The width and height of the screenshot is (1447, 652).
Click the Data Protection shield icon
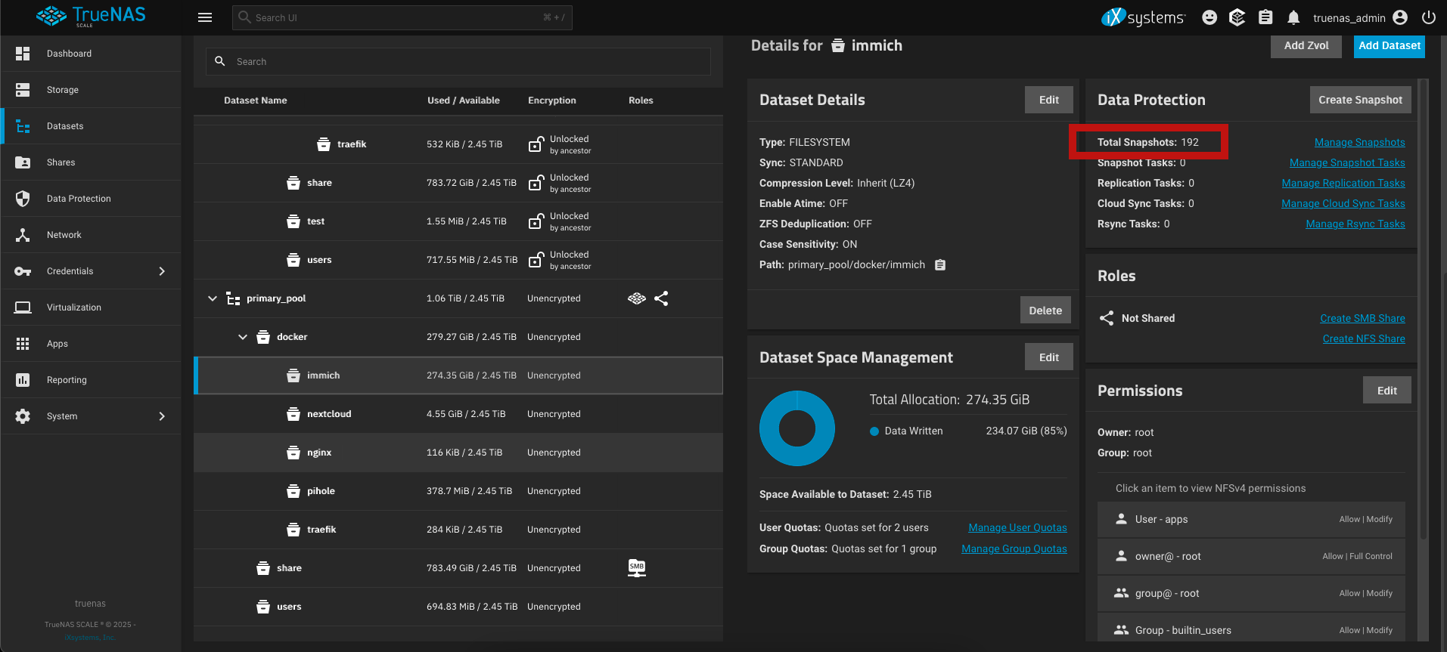coord(23,199)
